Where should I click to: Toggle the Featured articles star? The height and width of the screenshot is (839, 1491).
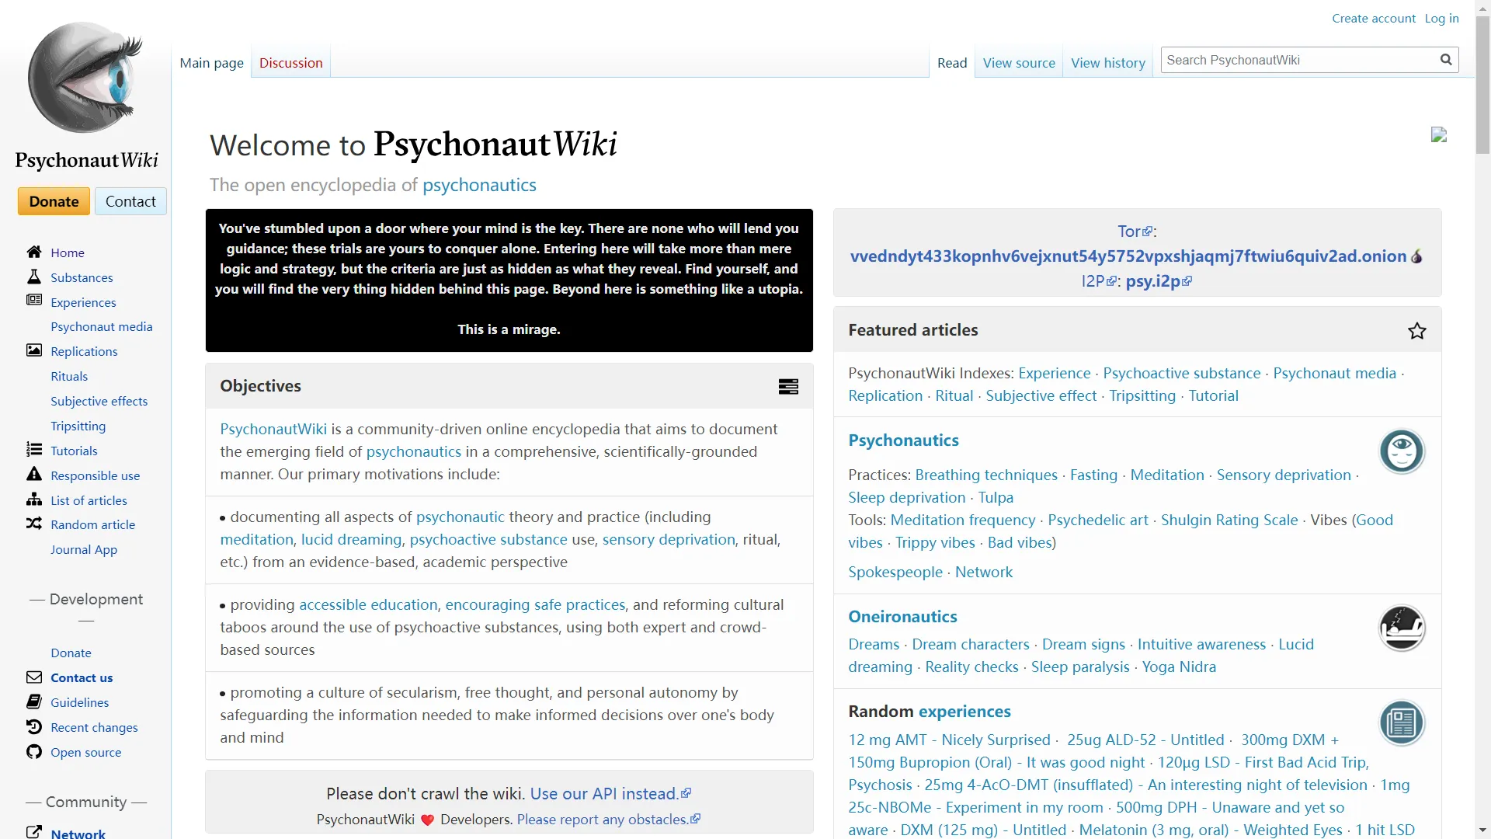(x=1416, y=331)
